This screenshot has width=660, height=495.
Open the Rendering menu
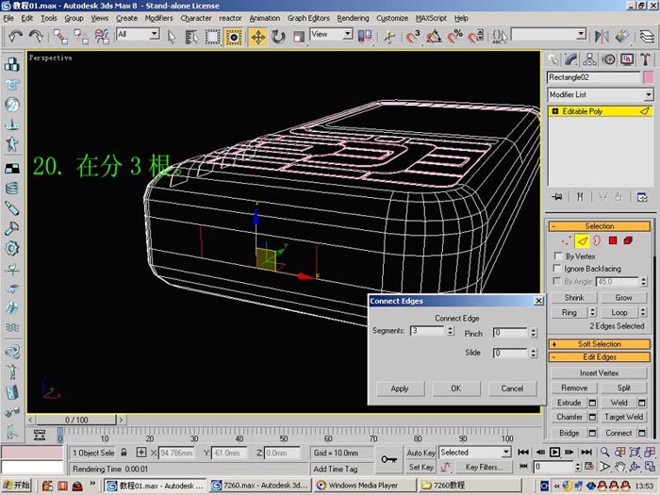353,18
